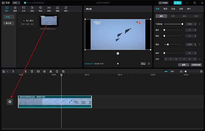Screen dimensions: 205x131
Task: Toggle position keyframe diamond
Action: 200,59
